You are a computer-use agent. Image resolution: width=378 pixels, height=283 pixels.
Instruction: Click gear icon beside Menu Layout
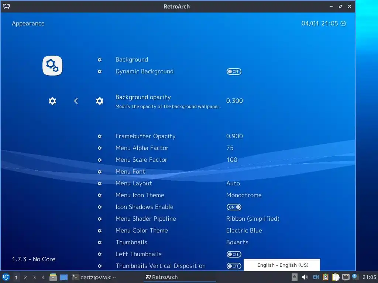tap(100, 184)
